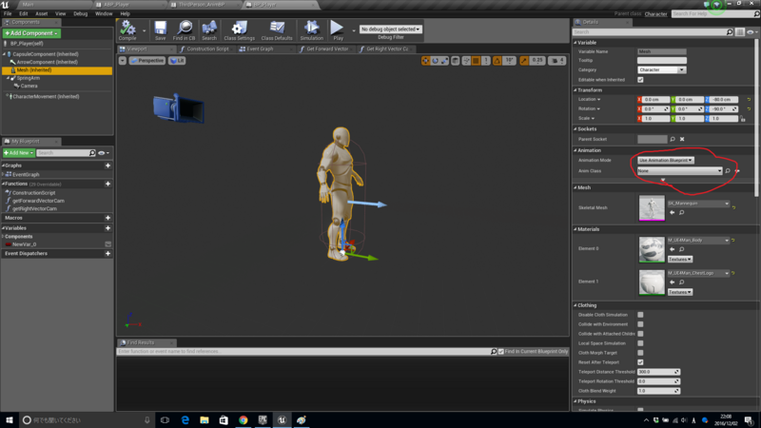
Task: Use selected asset arrow for Skeletal Mesh
Action: coord(673,212)
